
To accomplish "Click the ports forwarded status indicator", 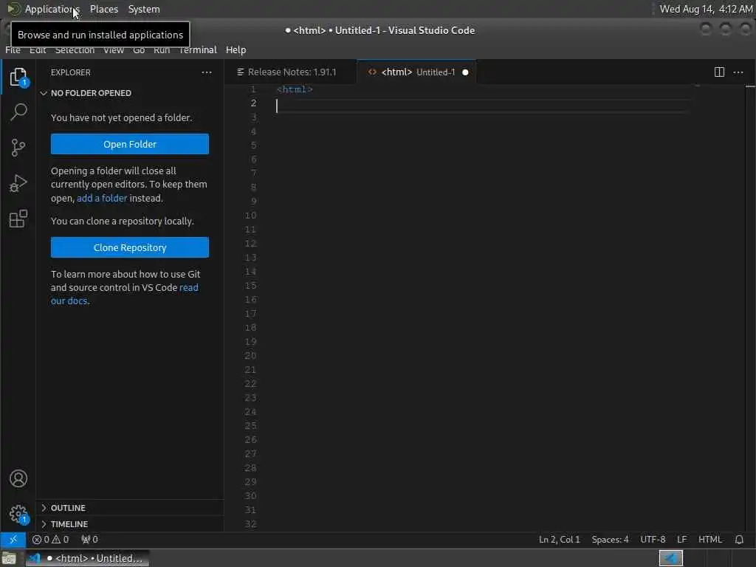I will [89, 540].
